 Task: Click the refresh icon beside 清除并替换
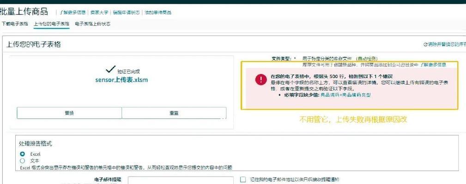[425, 44]
